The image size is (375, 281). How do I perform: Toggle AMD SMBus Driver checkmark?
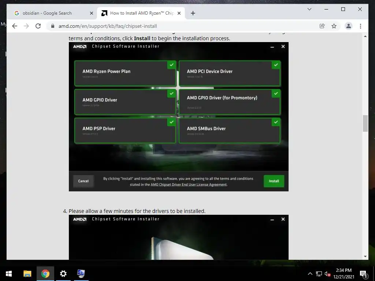coord(276,122)
